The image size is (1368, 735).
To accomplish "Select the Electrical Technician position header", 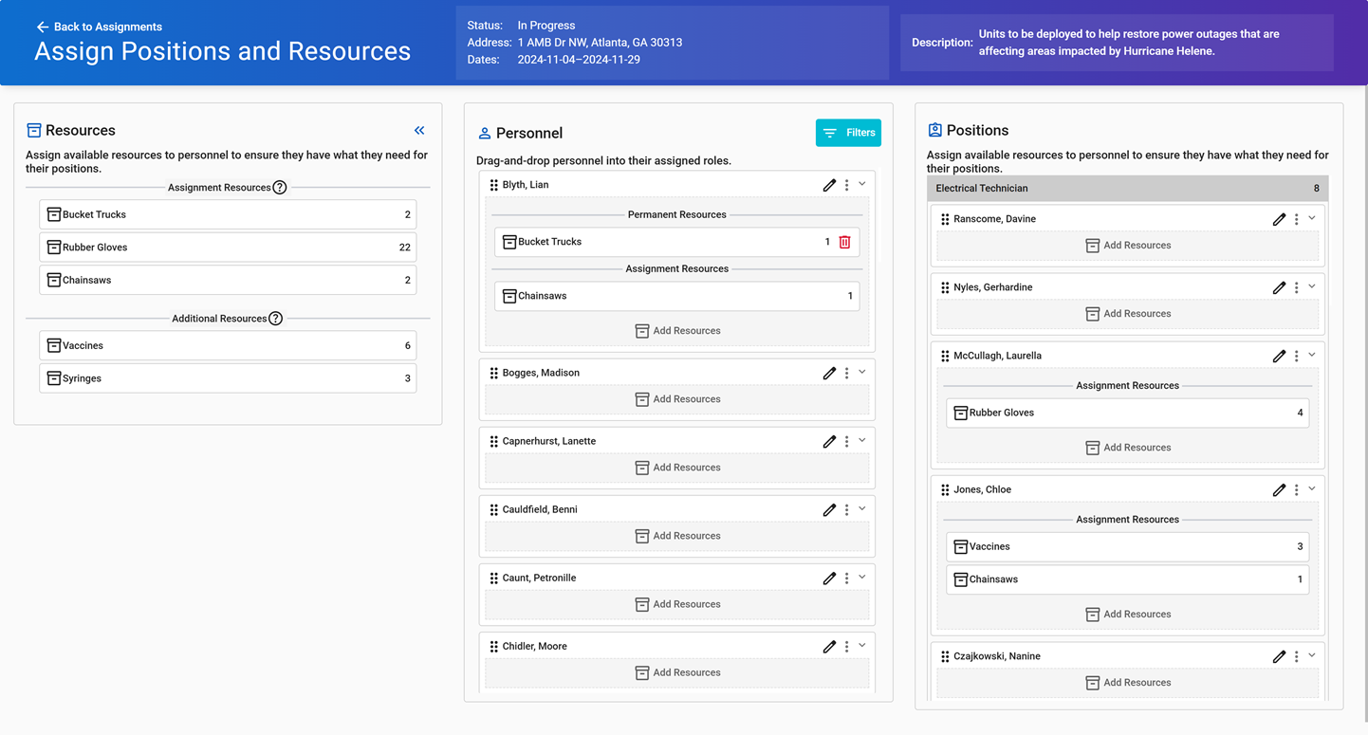I will coord(1127,188).
